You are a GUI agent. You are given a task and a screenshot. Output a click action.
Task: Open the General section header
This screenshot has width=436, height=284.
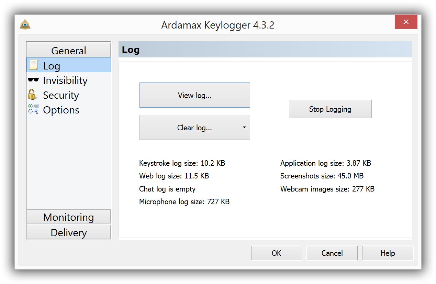69,50
